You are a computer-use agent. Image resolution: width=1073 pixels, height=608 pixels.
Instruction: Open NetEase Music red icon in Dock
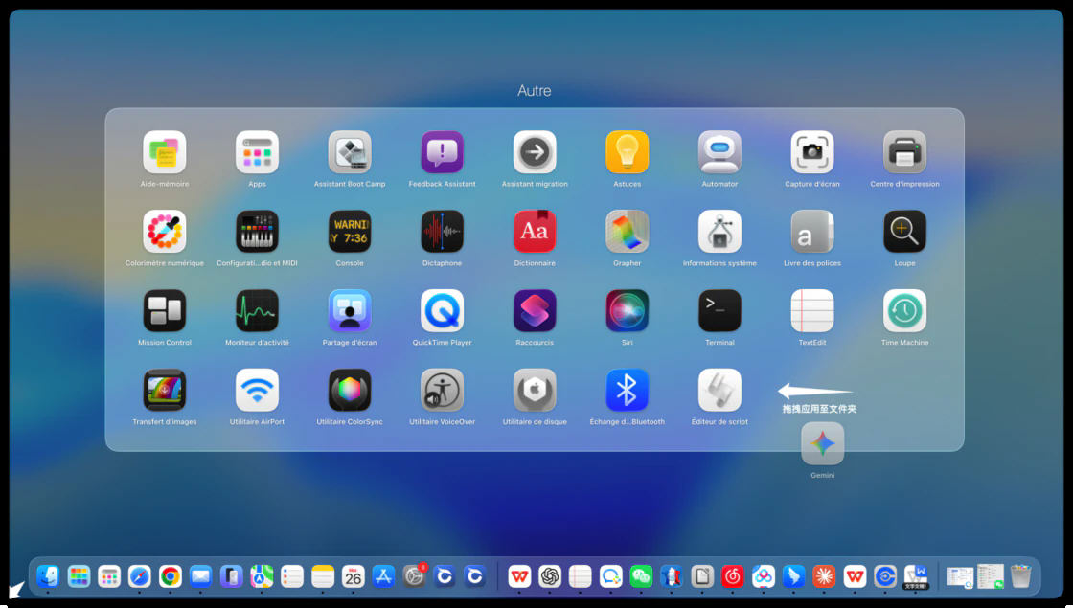click(732, 576)
